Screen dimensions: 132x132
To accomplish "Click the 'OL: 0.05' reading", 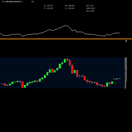I will coord(90,11).
